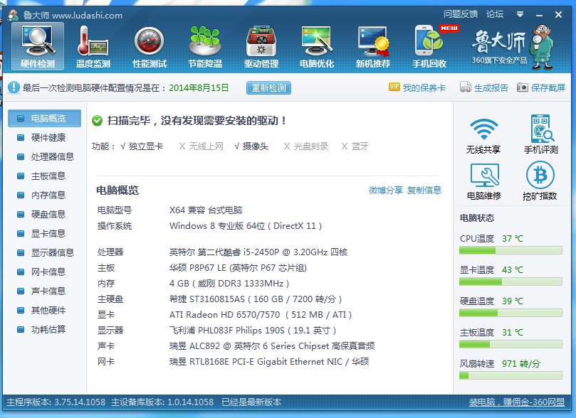
Task: Click the 摄像头 feature indicator
Action: [x=251, y=146]
